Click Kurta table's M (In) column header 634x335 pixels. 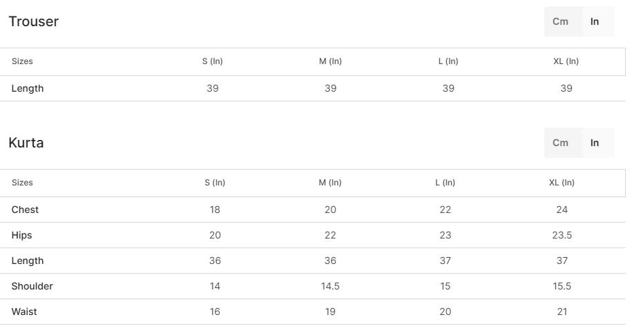click(330, 183)
